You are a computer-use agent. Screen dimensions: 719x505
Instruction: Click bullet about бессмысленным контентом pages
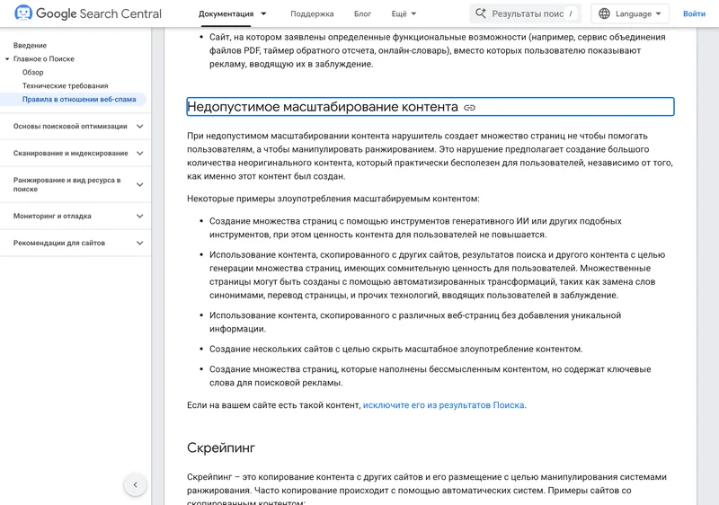[x=431, y=376]
